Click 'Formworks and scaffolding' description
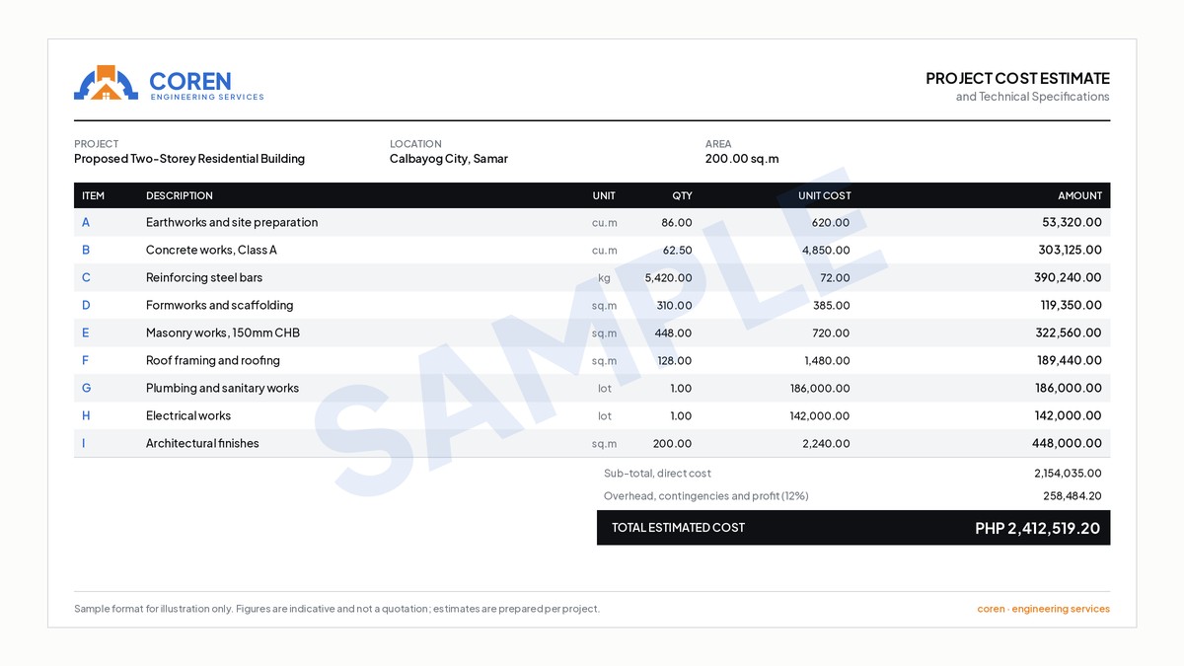 (219, 306)
